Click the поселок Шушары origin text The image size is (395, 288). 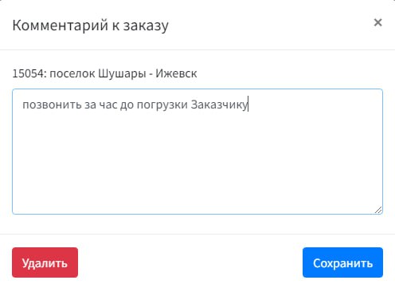(x=98, y=73)
